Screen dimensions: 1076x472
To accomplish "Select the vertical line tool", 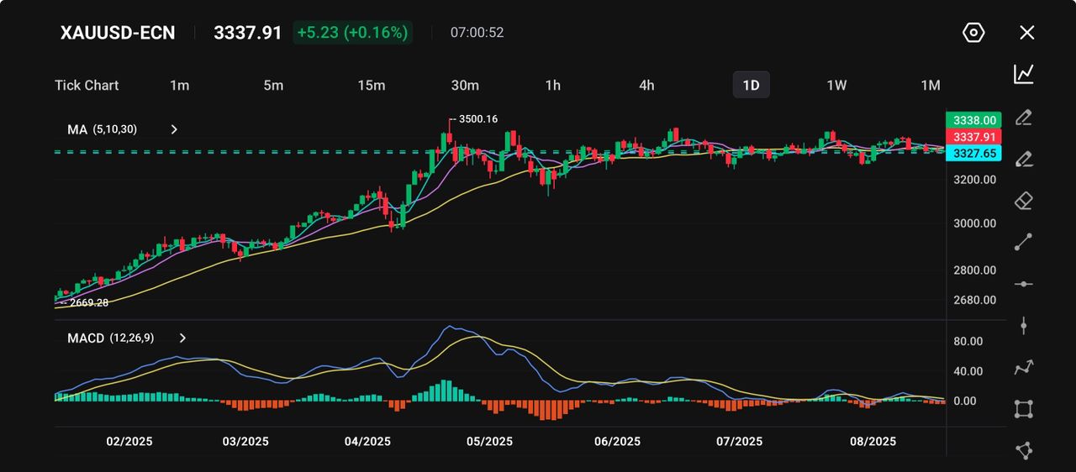I will [1023, 326].
